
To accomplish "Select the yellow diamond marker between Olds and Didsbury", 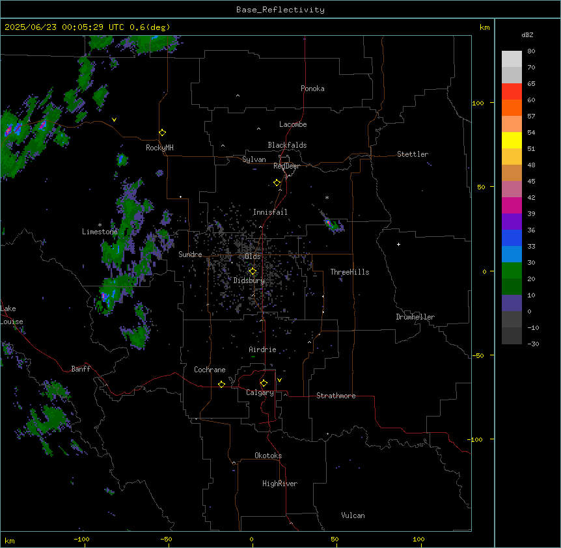I will 253,271.
